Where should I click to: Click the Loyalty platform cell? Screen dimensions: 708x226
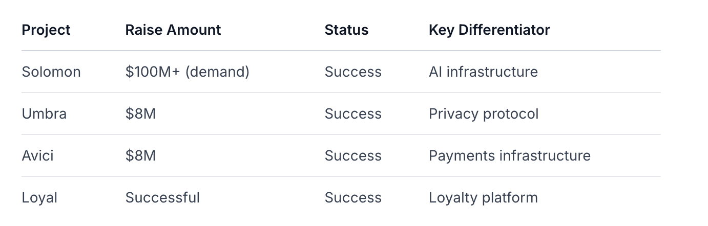click(483, 198)
